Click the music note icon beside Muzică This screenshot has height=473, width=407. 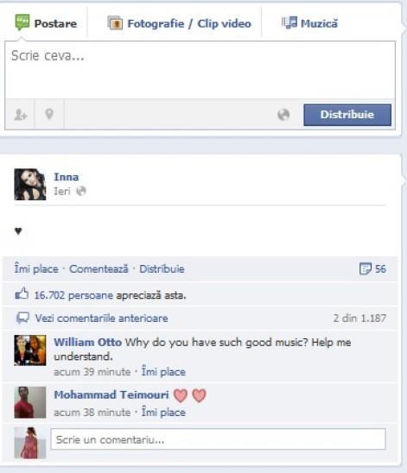pos(289,22)
